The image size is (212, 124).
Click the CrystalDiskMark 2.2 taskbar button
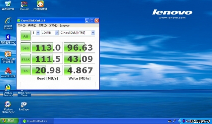(37, 121)
